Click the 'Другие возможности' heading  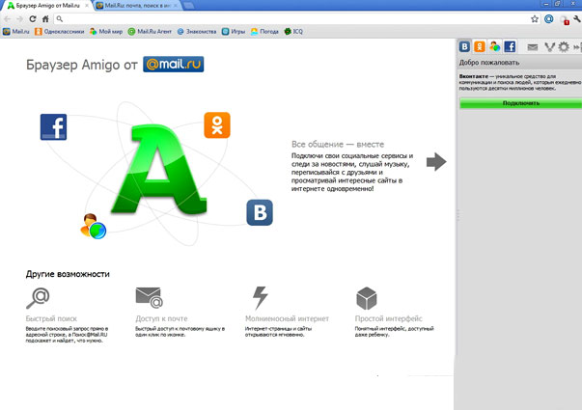point(68,274)
